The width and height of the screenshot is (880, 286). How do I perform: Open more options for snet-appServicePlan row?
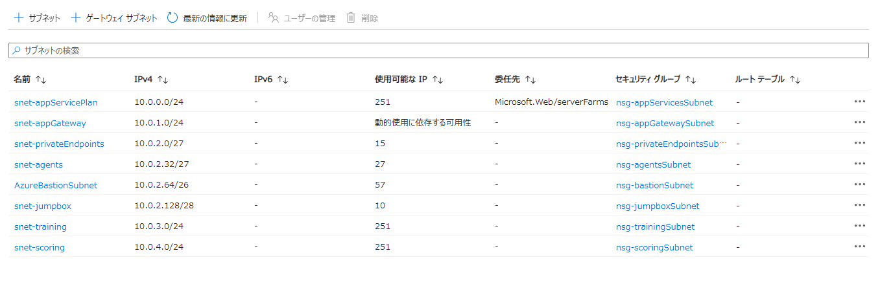860,102
